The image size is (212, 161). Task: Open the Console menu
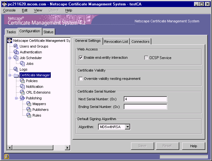point(9,10)
